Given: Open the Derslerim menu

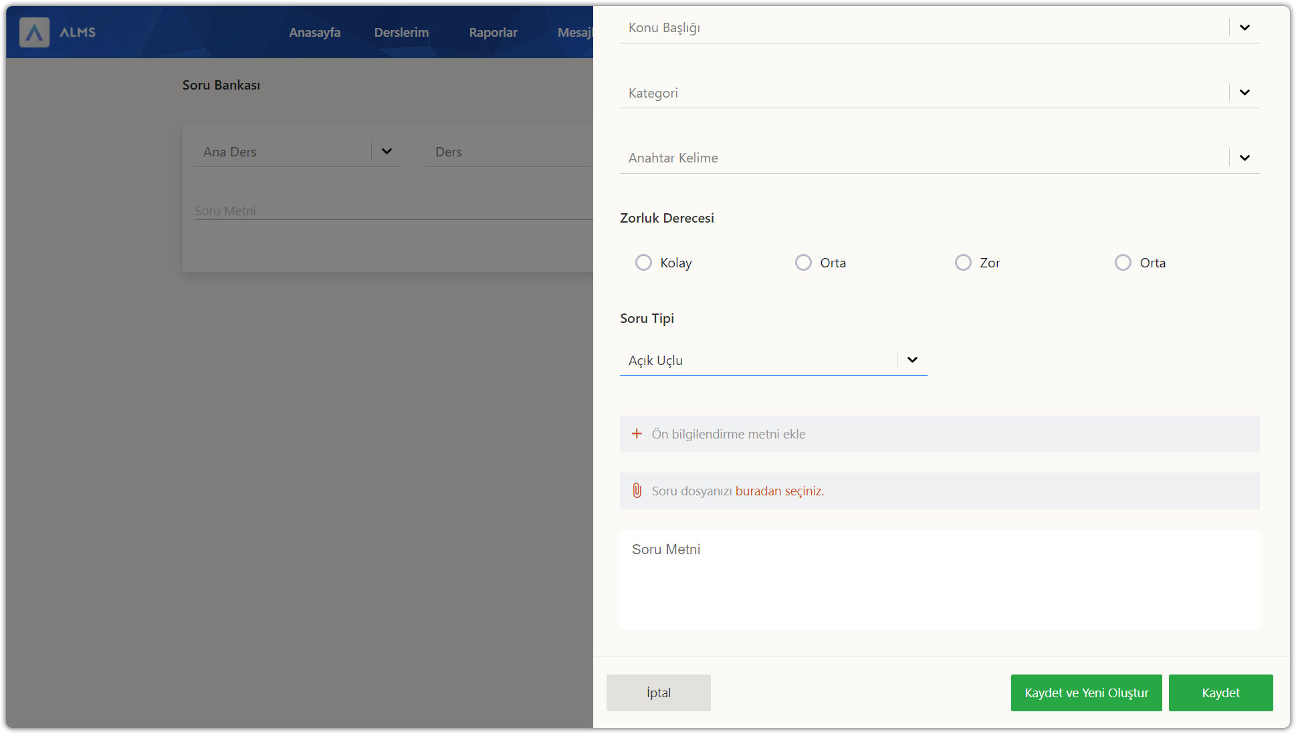Looking at the screenshot, I should tap(401, 32).
